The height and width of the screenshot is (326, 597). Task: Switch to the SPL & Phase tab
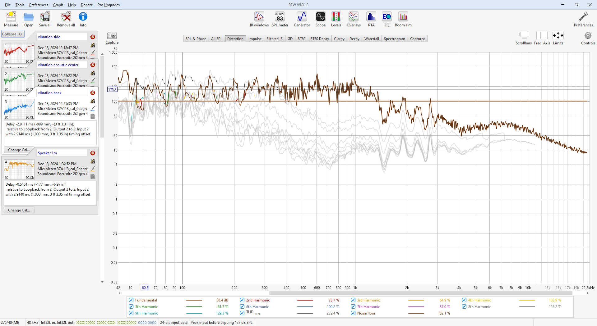(x=196, y=39)
